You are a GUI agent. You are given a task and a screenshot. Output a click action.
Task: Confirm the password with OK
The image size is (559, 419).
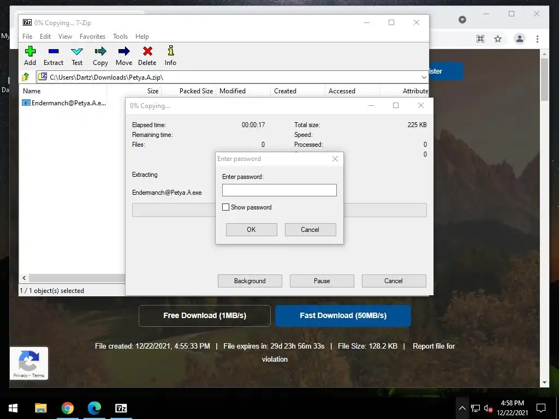pyautogui.click(x=251, y=230)
